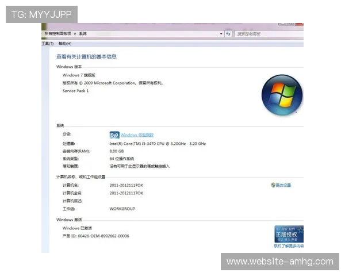Image resolution: width=345 pixels, height=276 pixels.
Task: Click the 2009 Microsoft Corporation copyright line
Action: pyautogui.click(x=113, y=83)
